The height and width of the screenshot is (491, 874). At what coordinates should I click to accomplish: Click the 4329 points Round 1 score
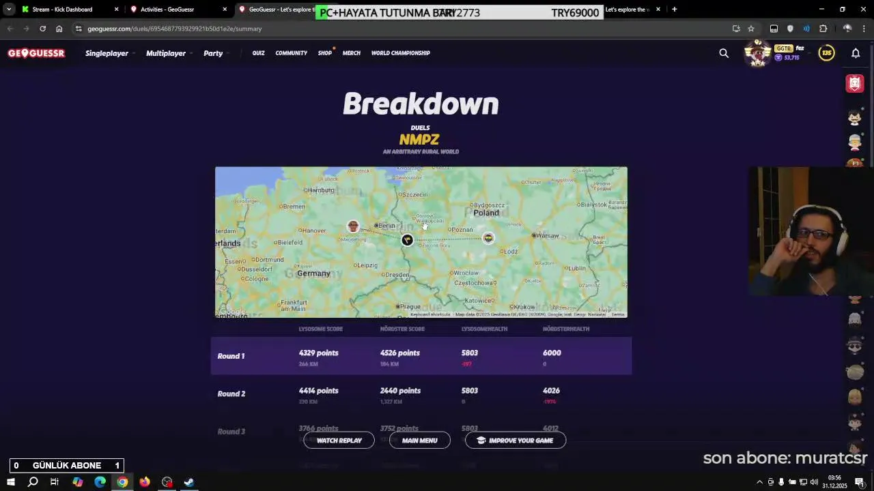click(x=318, y=353)
